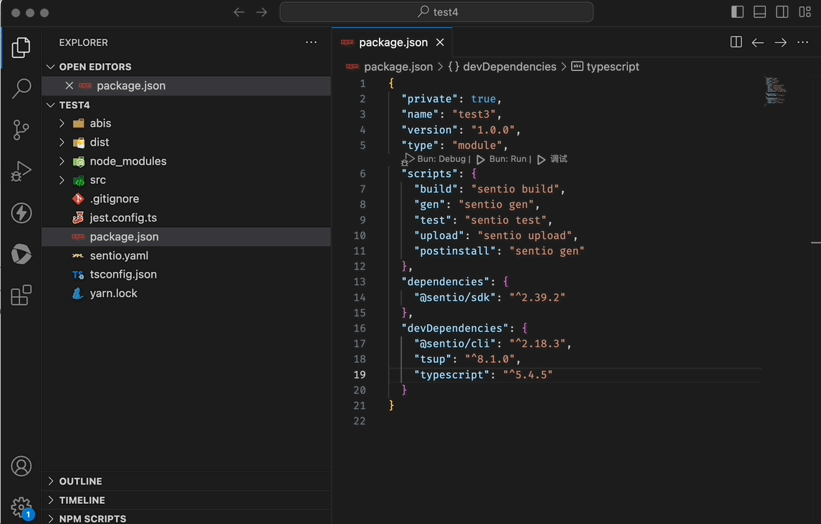Click the "postinstall" script key
The width and height of the screenshot is (821, 524).
click(x=454, y=251)
